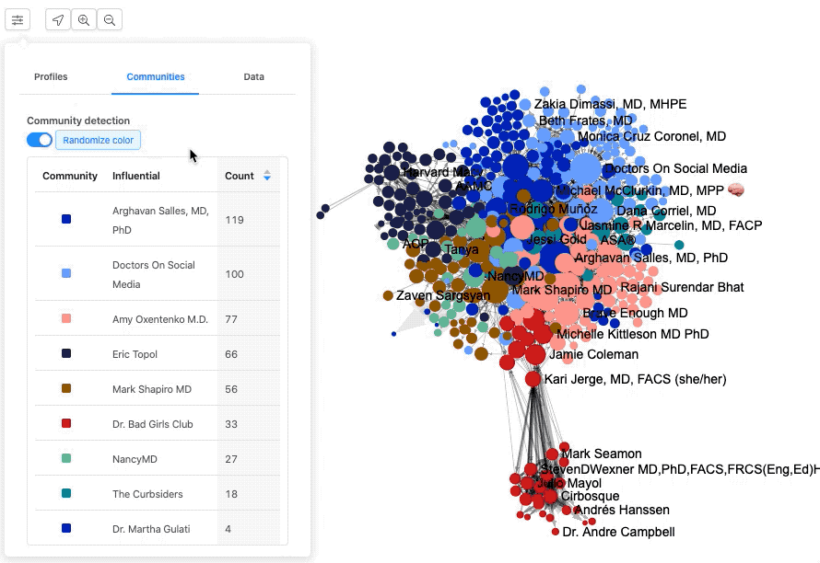Click the Community detection label
This screenshot has height=563, width=820.
78,121
